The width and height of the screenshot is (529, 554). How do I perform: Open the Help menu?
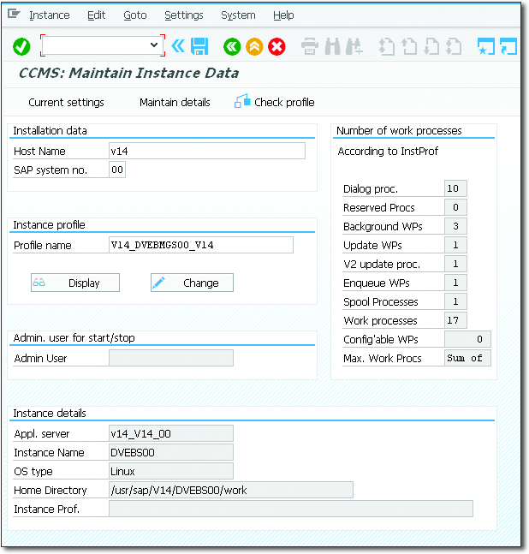pos(283,15)
